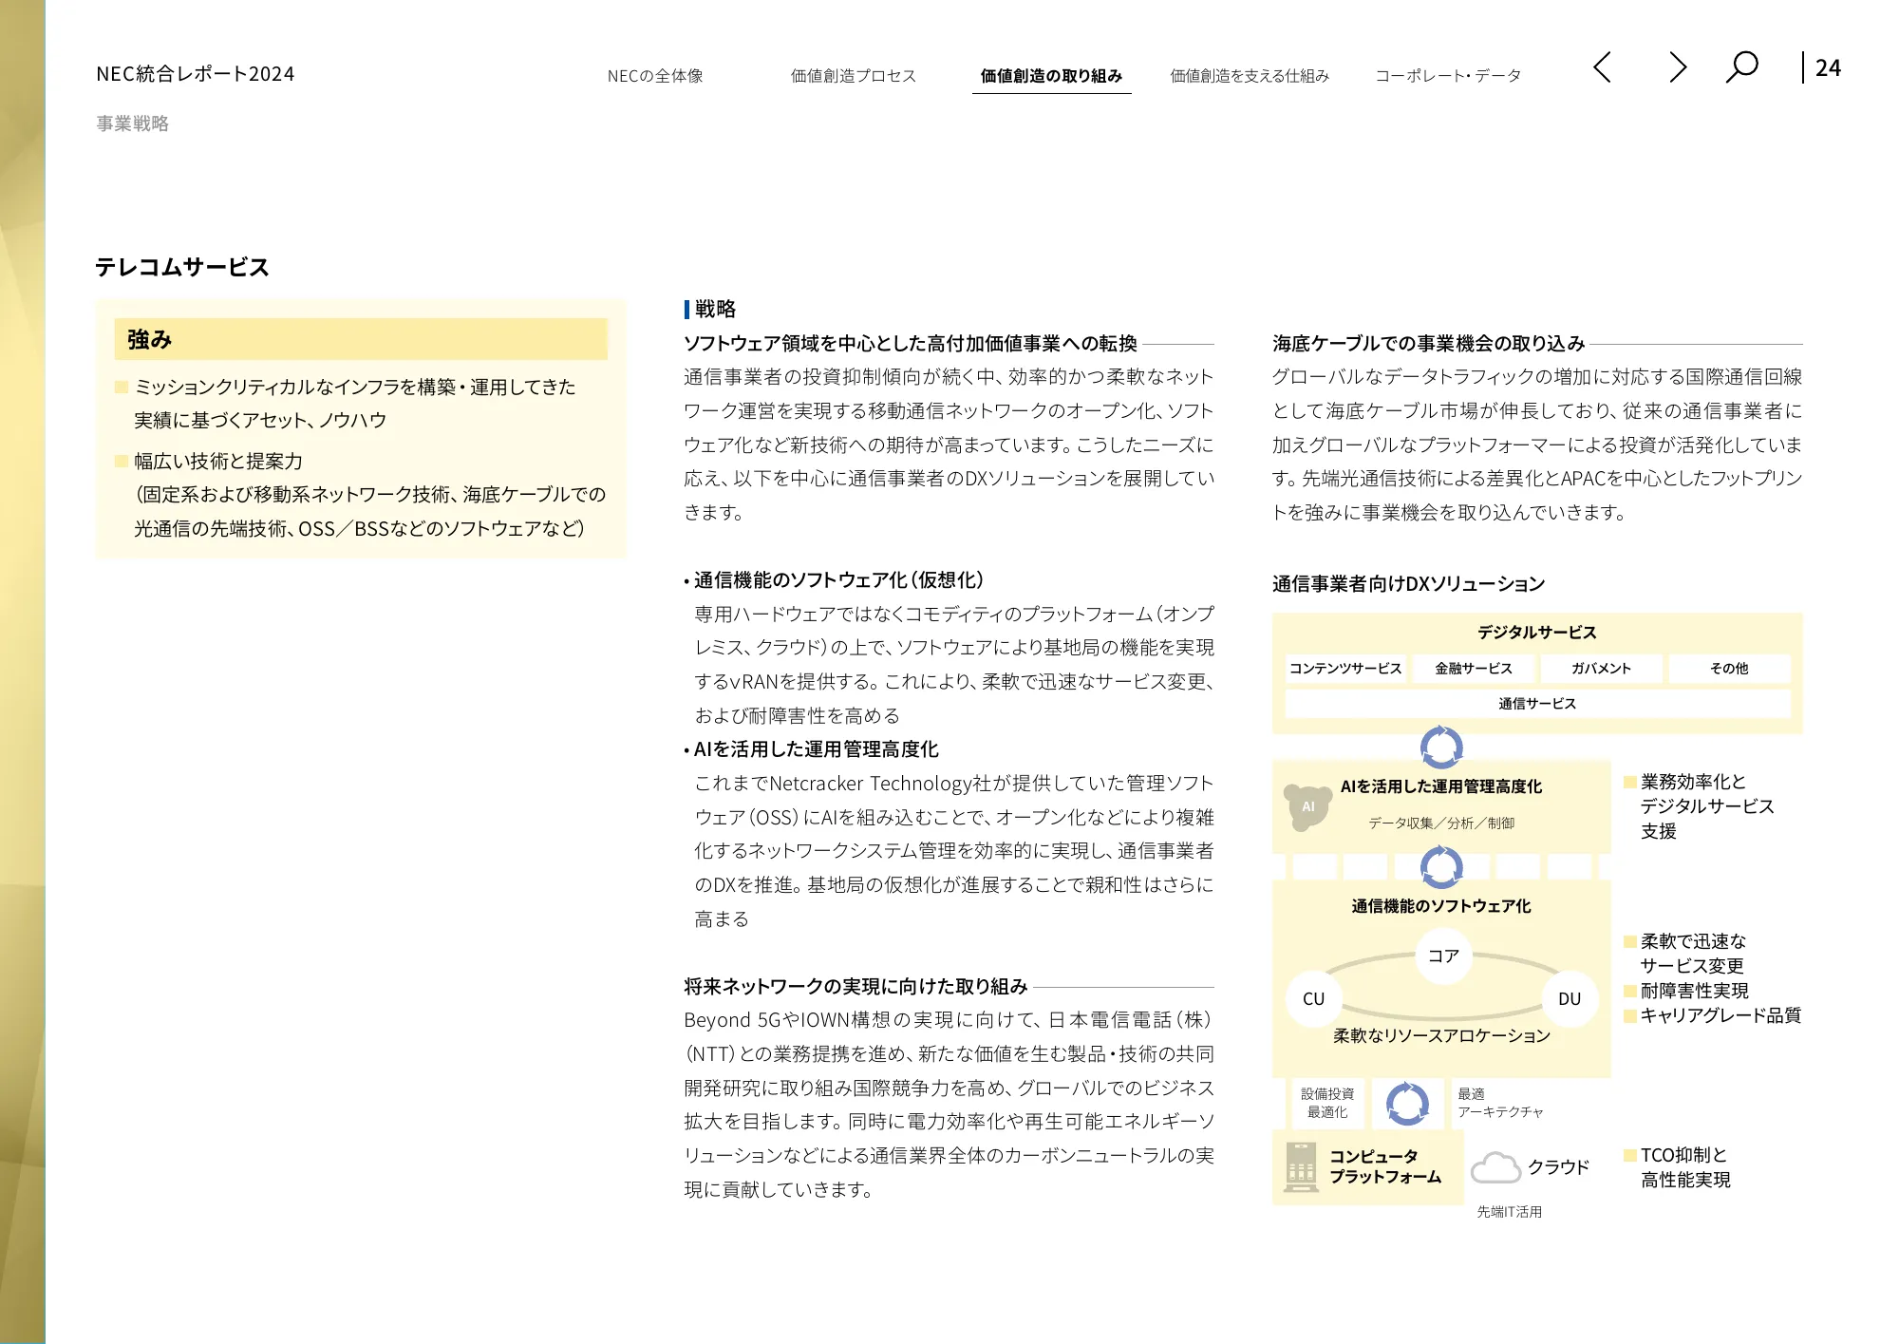Click the クラウド label
Screen dimensions: 1899x1344
point(1558,1167)
